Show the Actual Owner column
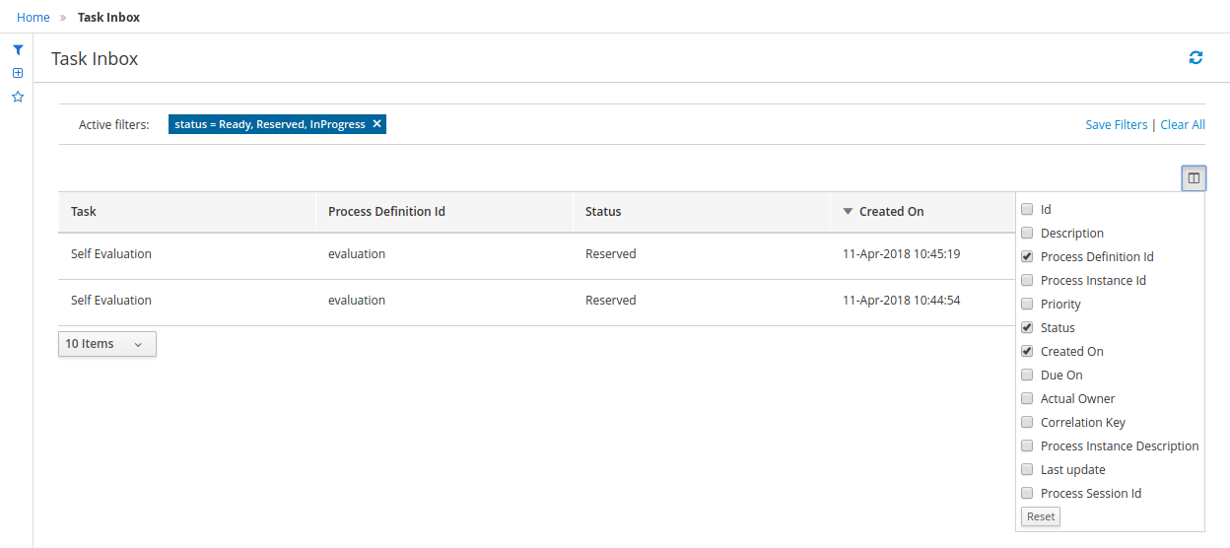This screenshot has width=1230, height=548. 1027,399
